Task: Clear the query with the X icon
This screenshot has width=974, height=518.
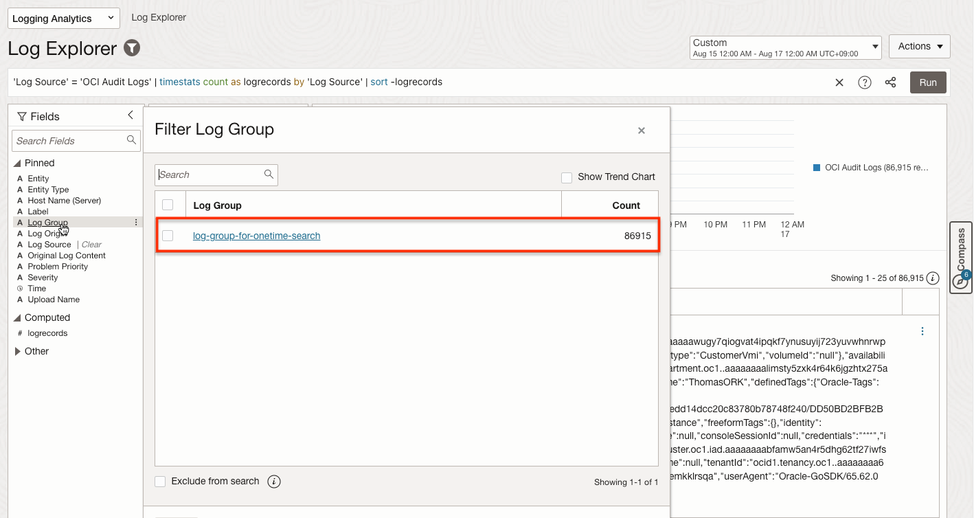Action: coord(839,82)
